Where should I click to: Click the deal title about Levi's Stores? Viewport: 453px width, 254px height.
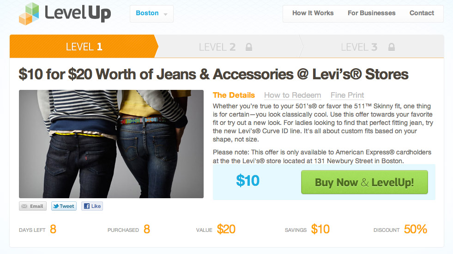(213, 74)
